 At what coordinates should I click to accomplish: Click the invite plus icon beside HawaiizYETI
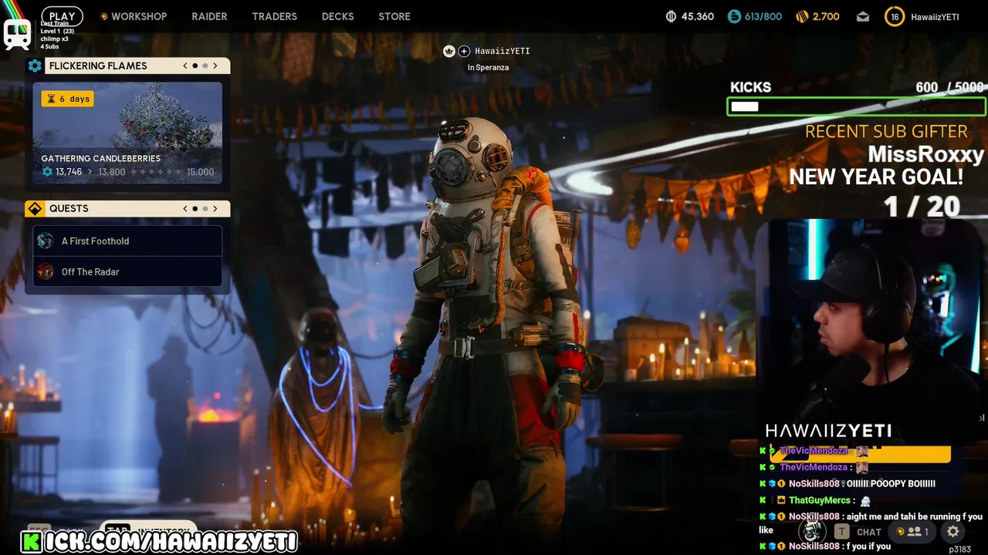pos(464,51)
